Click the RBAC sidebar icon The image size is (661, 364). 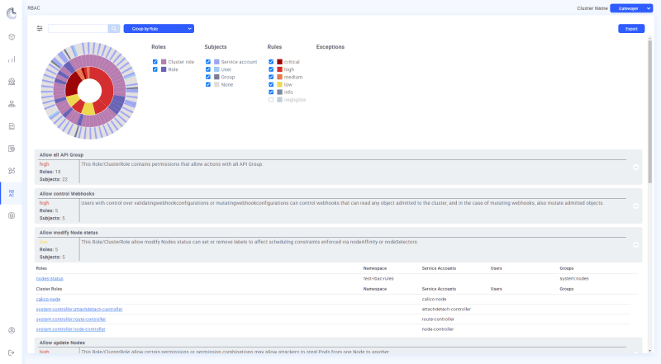[x=12, y=193]
